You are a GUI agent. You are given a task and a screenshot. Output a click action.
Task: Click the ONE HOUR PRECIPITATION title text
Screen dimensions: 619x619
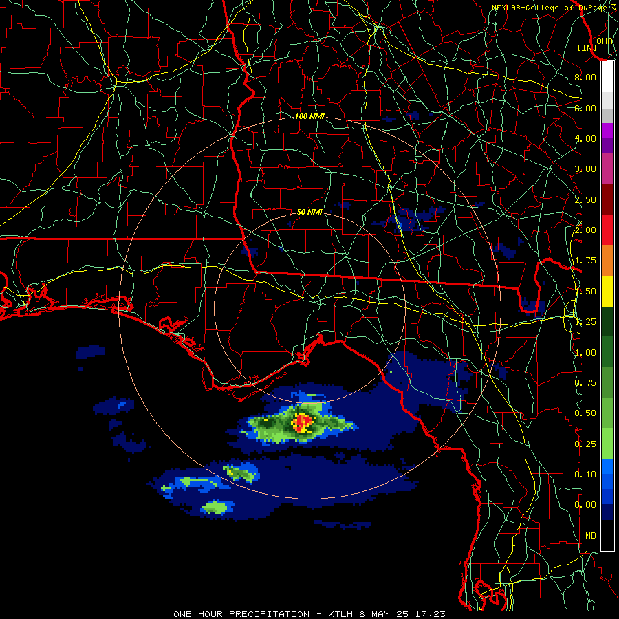pyautogui.click(x=241, y=614)
